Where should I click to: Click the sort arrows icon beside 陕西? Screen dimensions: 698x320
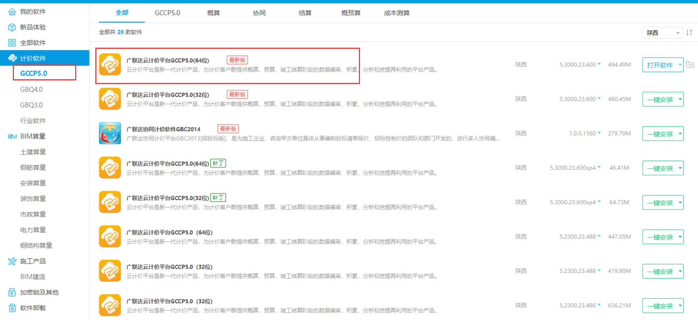689,32
